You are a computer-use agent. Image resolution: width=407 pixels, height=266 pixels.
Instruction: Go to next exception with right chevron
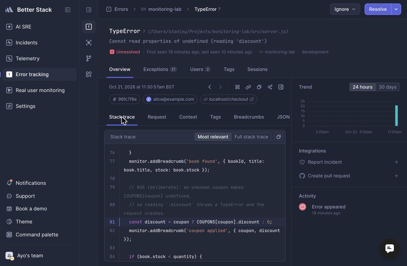click(x=220, y=87)
